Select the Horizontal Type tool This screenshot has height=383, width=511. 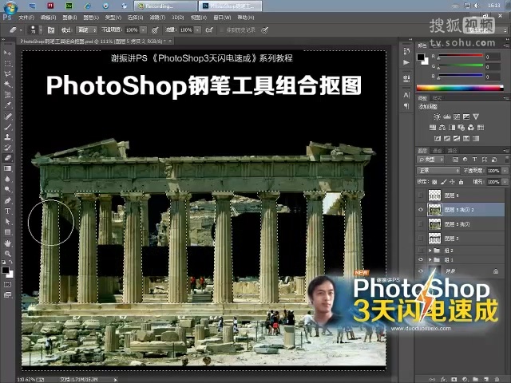coord(8,211)
